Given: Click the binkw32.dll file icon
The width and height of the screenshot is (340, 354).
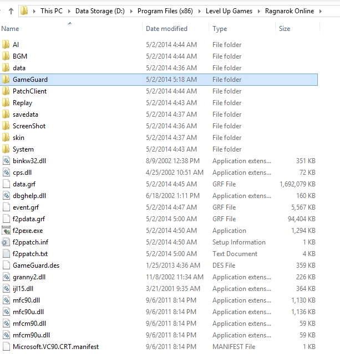Looking at the screenshot, I should [6, 161].
